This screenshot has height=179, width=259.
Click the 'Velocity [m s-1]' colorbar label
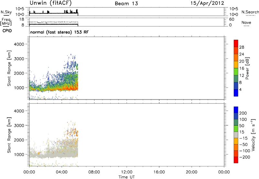[253, 135]
